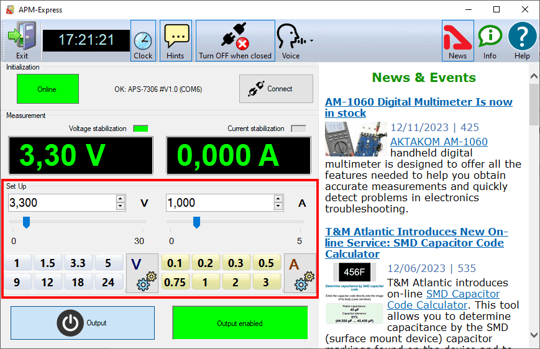
Task: Open voltage presets settings gear icon
Action: (x=142, y=273)
